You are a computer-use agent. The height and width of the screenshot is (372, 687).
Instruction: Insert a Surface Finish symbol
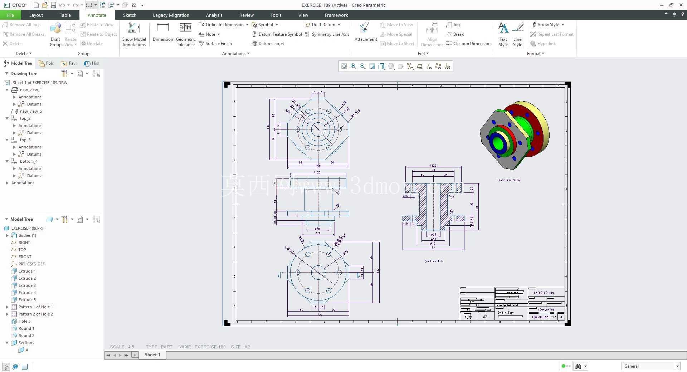click(215, 44)
